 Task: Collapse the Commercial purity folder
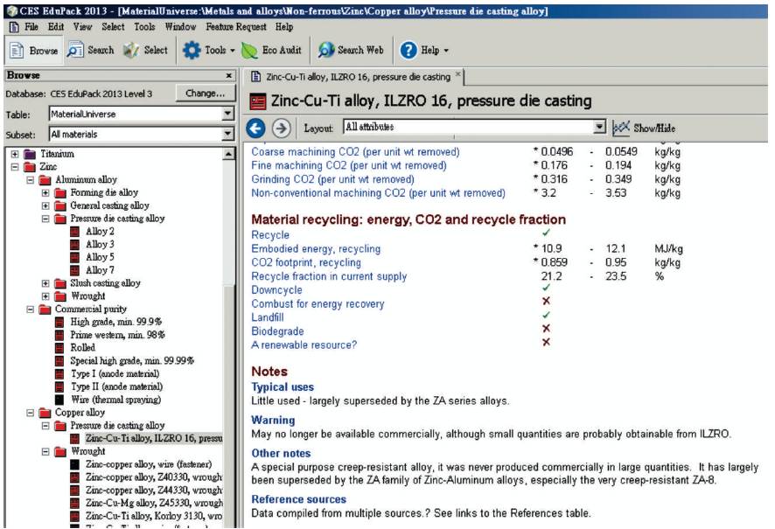click(x=30, y=310)
